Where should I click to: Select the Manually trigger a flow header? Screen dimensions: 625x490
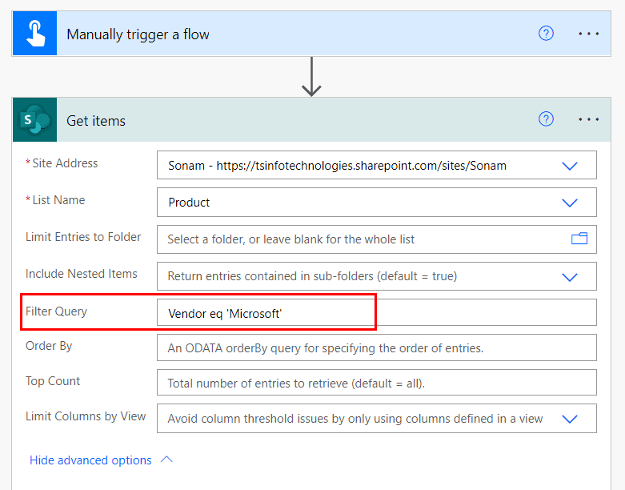click(311, 34)
